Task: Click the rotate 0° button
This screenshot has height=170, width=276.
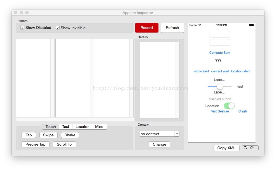Action: click(250, 148)
